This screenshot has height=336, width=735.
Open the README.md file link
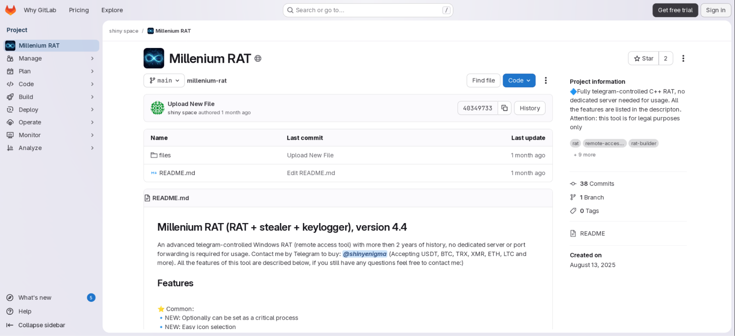click(x=177, y=173)
